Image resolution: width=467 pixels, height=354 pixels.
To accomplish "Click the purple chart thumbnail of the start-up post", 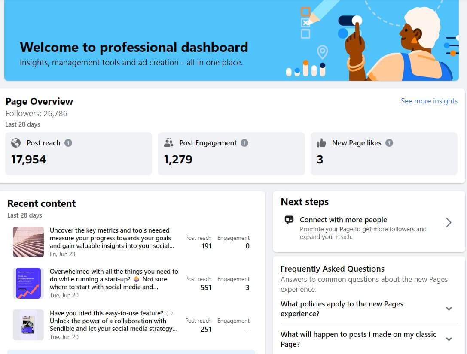I will pyautogui.click(x=28, y=283).
